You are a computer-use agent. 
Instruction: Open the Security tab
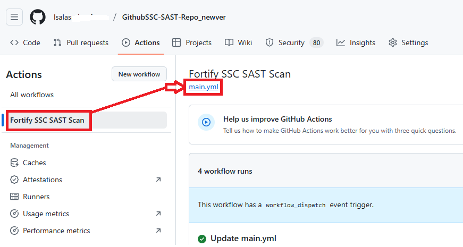pyautogui.click(x=294, y=43)
